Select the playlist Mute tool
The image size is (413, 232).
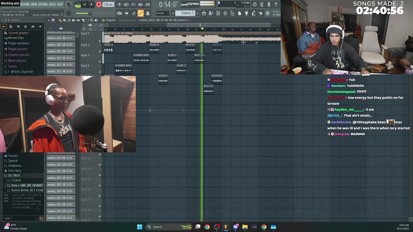tap(74, 20)
